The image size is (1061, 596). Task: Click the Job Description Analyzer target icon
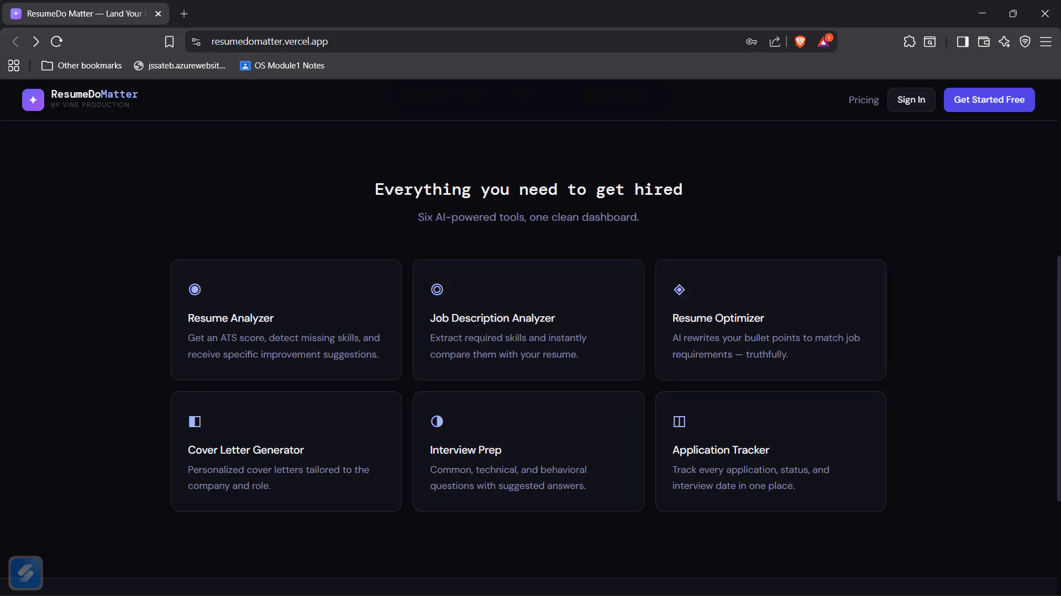tap(437, 290)
